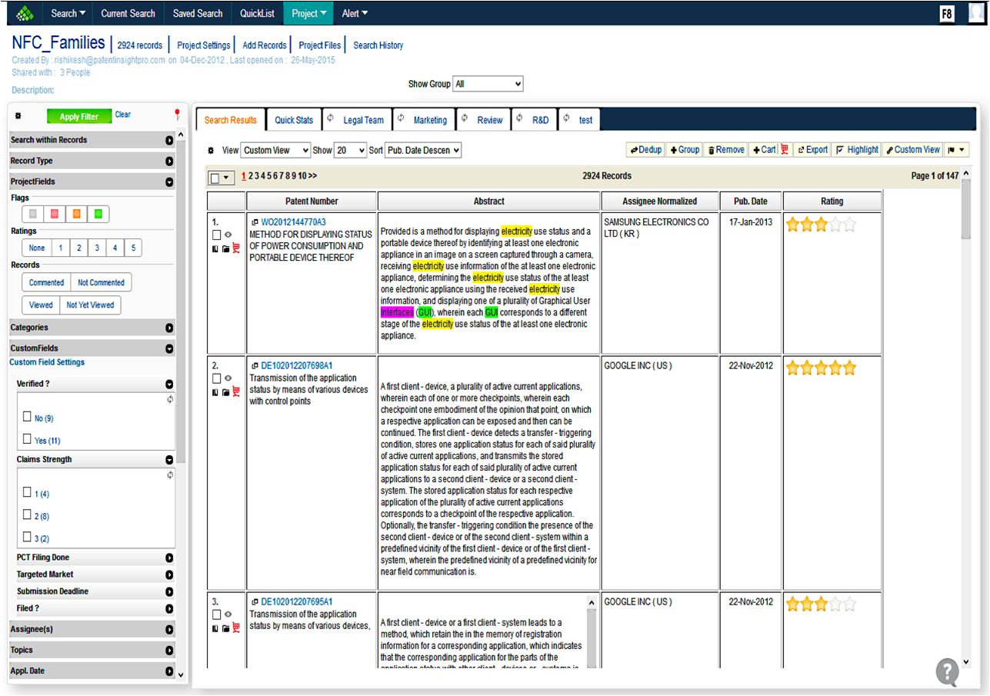Image resolution: width=990 pixels, height=696 pixels.
Task: Click the filter panel gear settings icon
Action: 18,117
